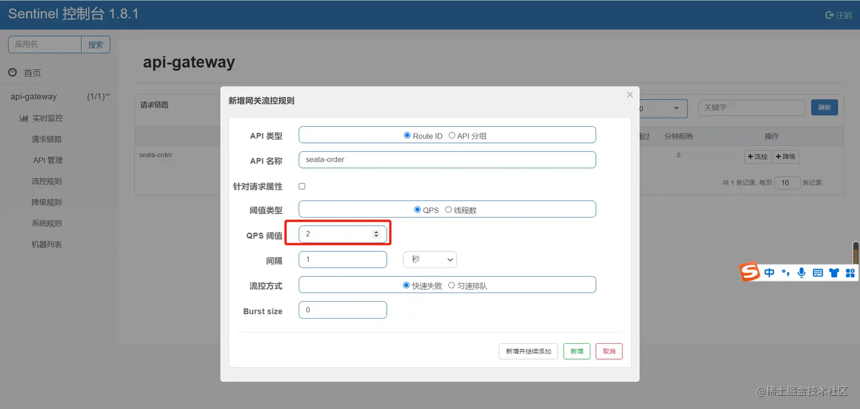Select the API 分组 radio button
This screenshot has height=409, width=860.
(452, 135)
